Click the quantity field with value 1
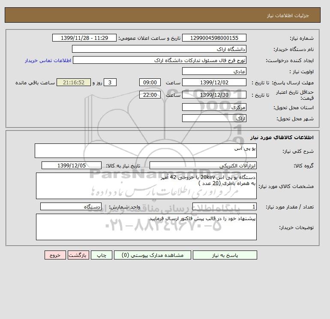Screen dimensions: 330x319 click(x=224, y=207)
